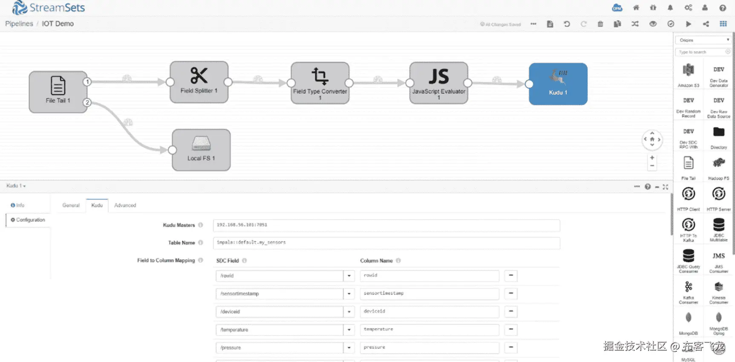This screenshot has width=735, height=362.
Task: Open the pipeline document icon in toolbar
Action: (x=550, y=24)
